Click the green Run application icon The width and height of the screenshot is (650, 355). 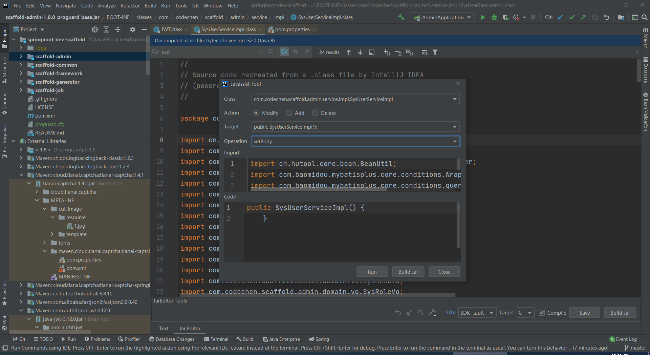[483, 17]
